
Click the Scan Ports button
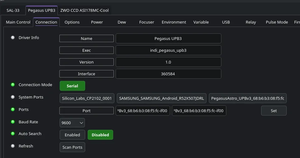72,147
